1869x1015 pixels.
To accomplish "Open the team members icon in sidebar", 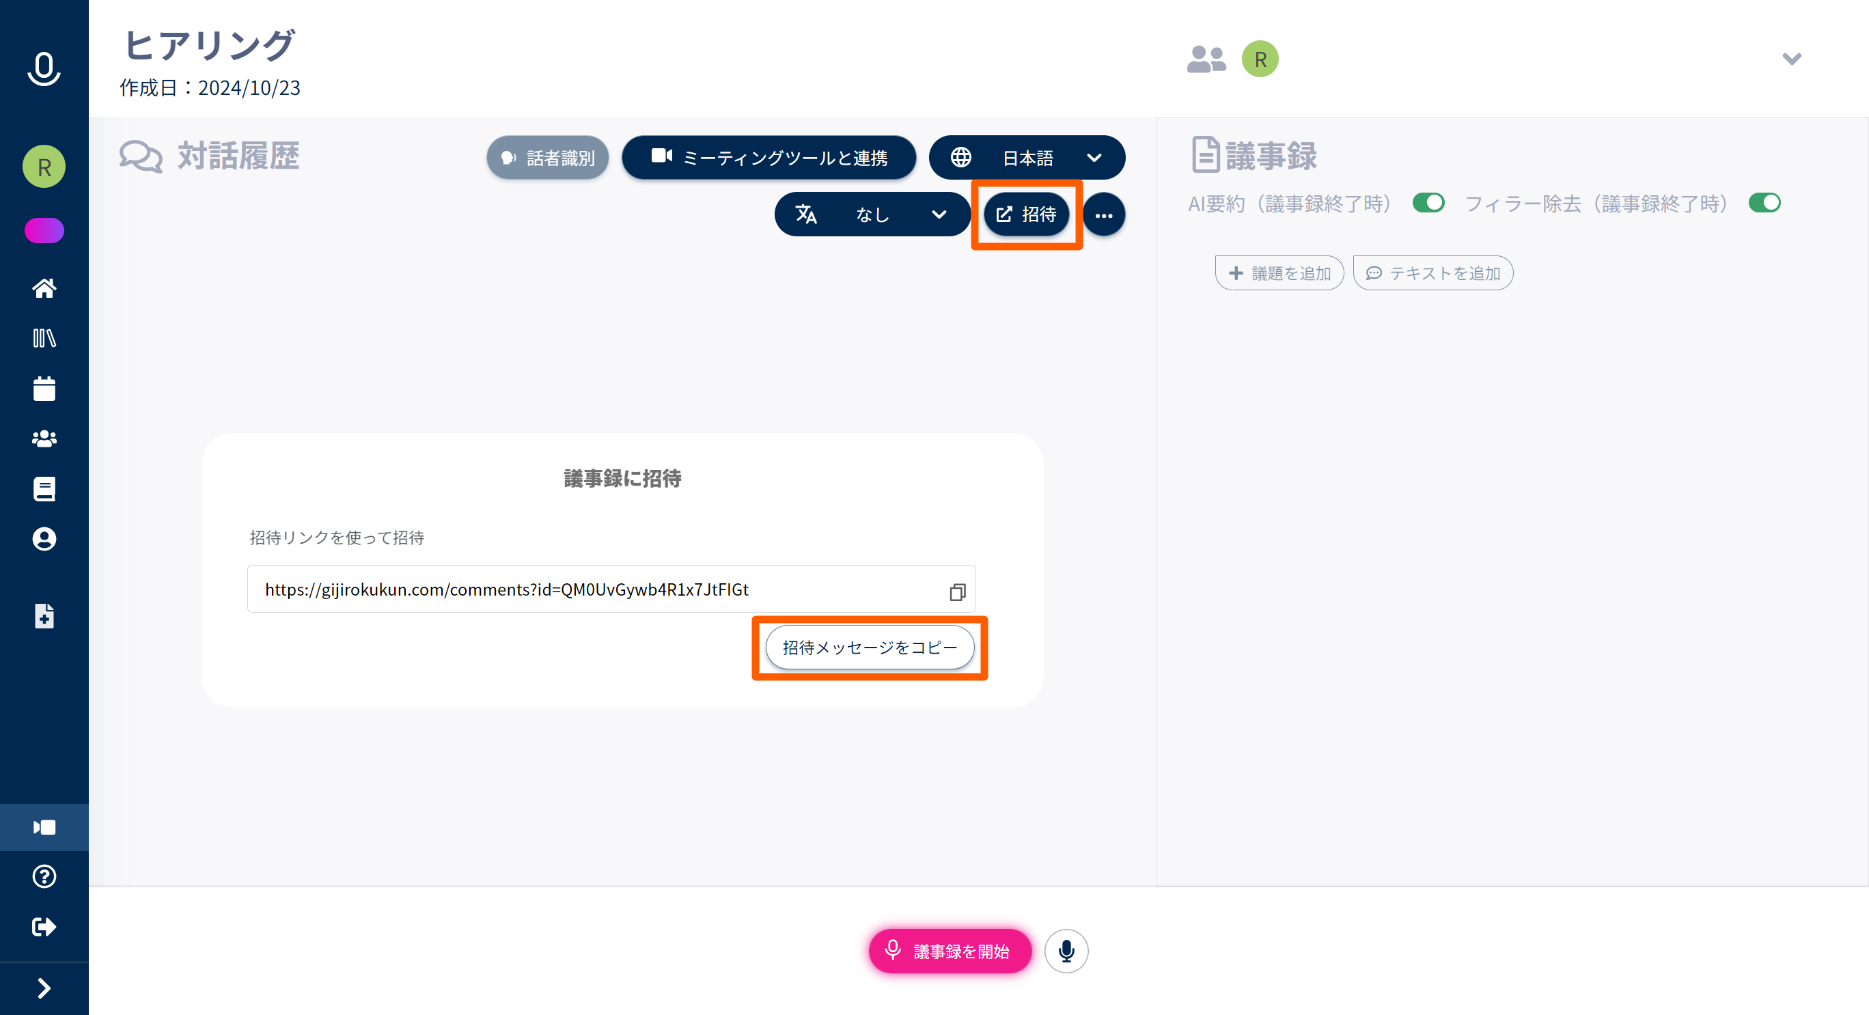I will (x=44, y=439).
